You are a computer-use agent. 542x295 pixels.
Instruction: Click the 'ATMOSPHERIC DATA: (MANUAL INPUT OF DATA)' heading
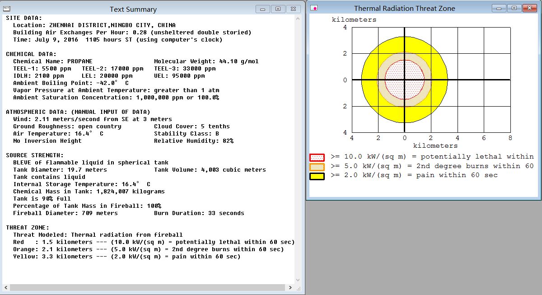click(78, 112)
